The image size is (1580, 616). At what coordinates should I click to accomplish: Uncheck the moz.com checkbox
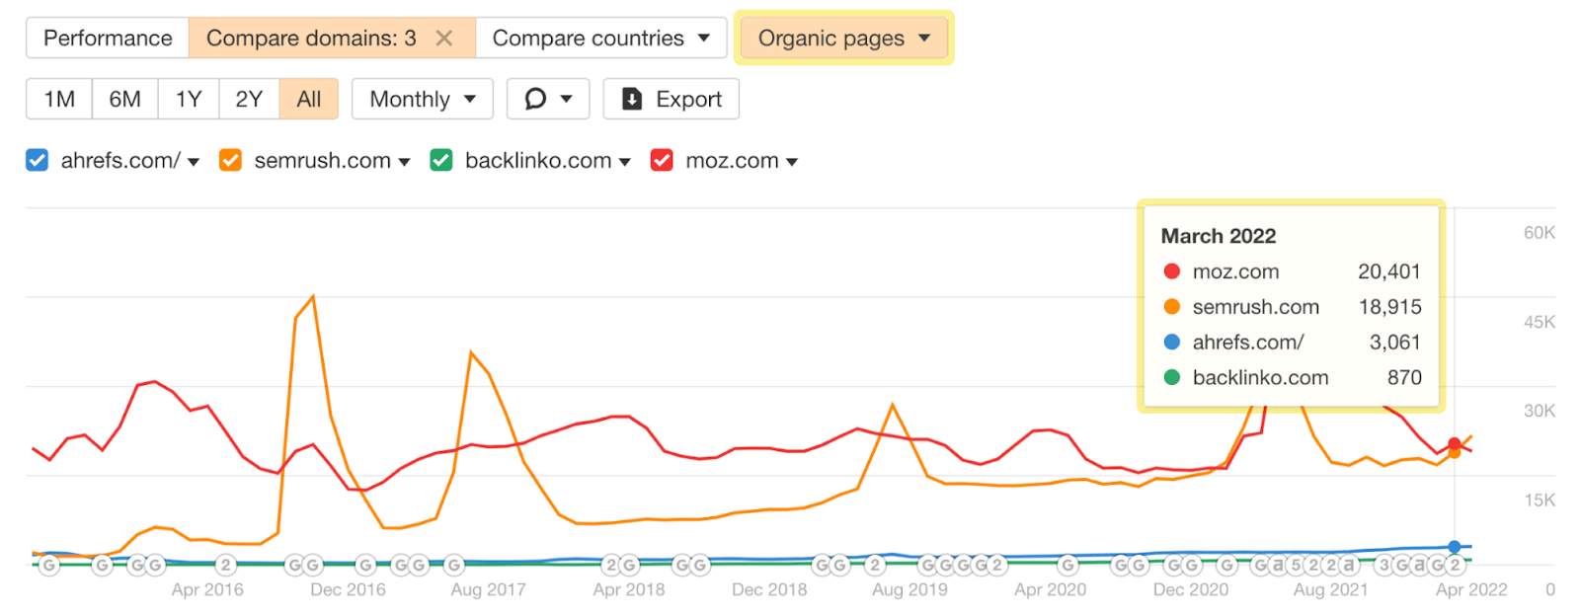(x=663, y=160)
